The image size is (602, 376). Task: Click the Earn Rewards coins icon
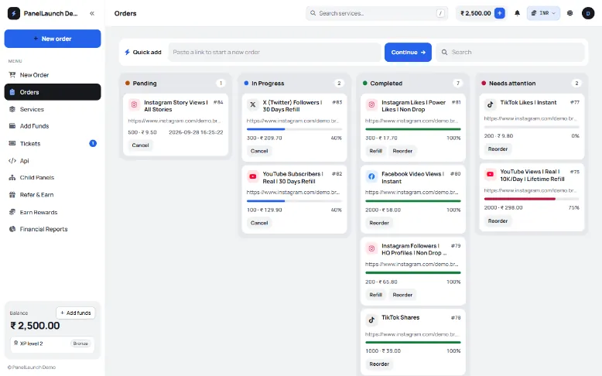coord(12,212)
